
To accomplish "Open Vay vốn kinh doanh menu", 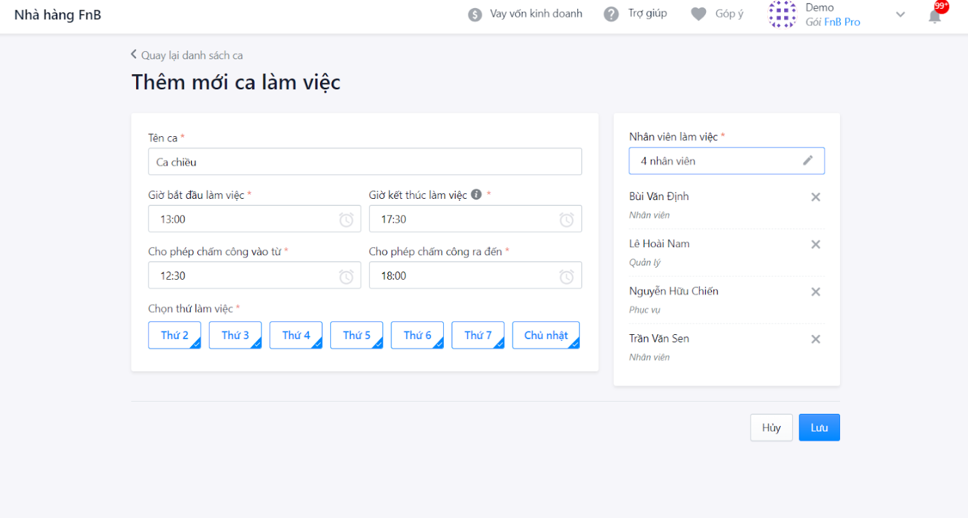I will [x=526, y=14].
